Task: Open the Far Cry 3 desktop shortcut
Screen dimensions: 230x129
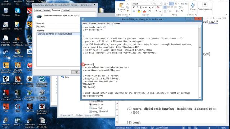Action: tap(18, 122)
